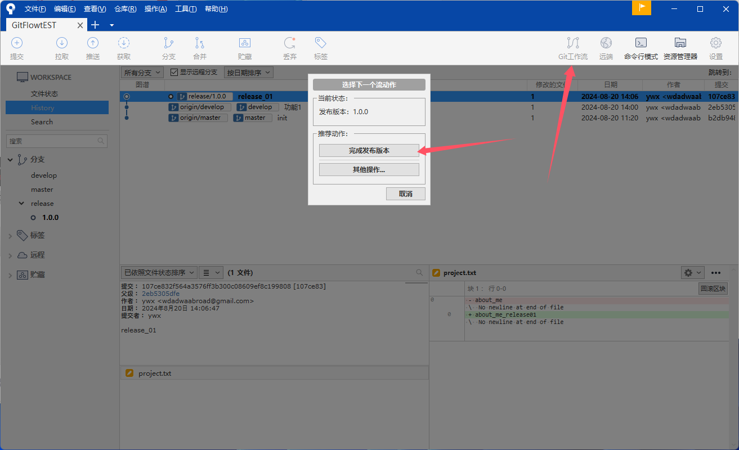
Task: Close the GitFlowtEST tab
Action: click(x=80, y=25)
